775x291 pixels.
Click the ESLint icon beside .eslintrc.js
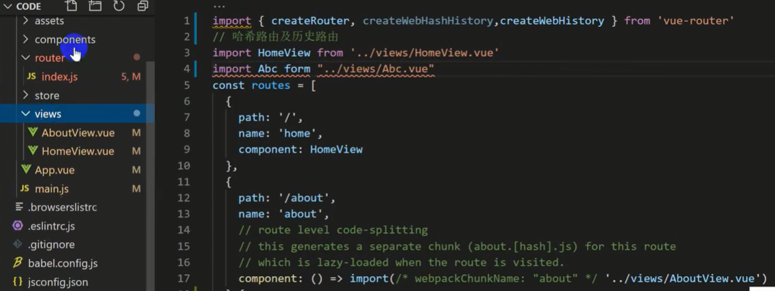pyautogui.click(x=18, y=226)
